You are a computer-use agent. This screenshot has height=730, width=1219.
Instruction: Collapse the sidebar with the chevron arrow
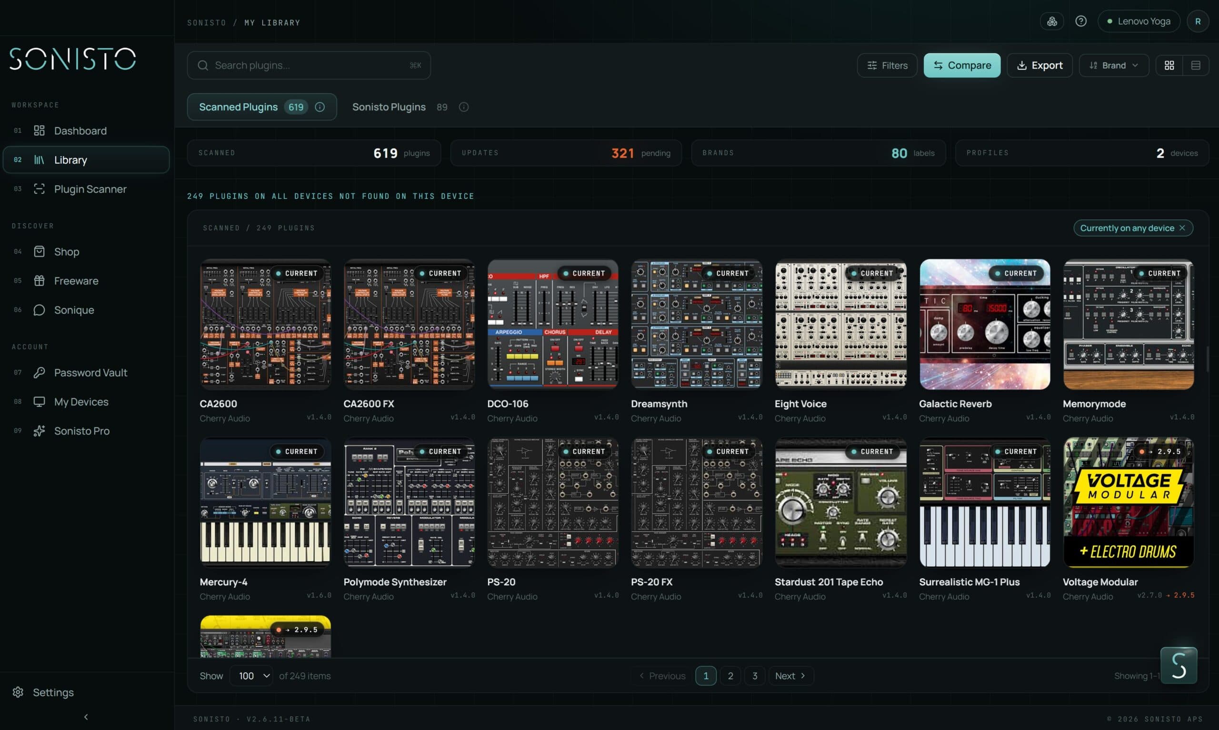(x=86, y=717)
